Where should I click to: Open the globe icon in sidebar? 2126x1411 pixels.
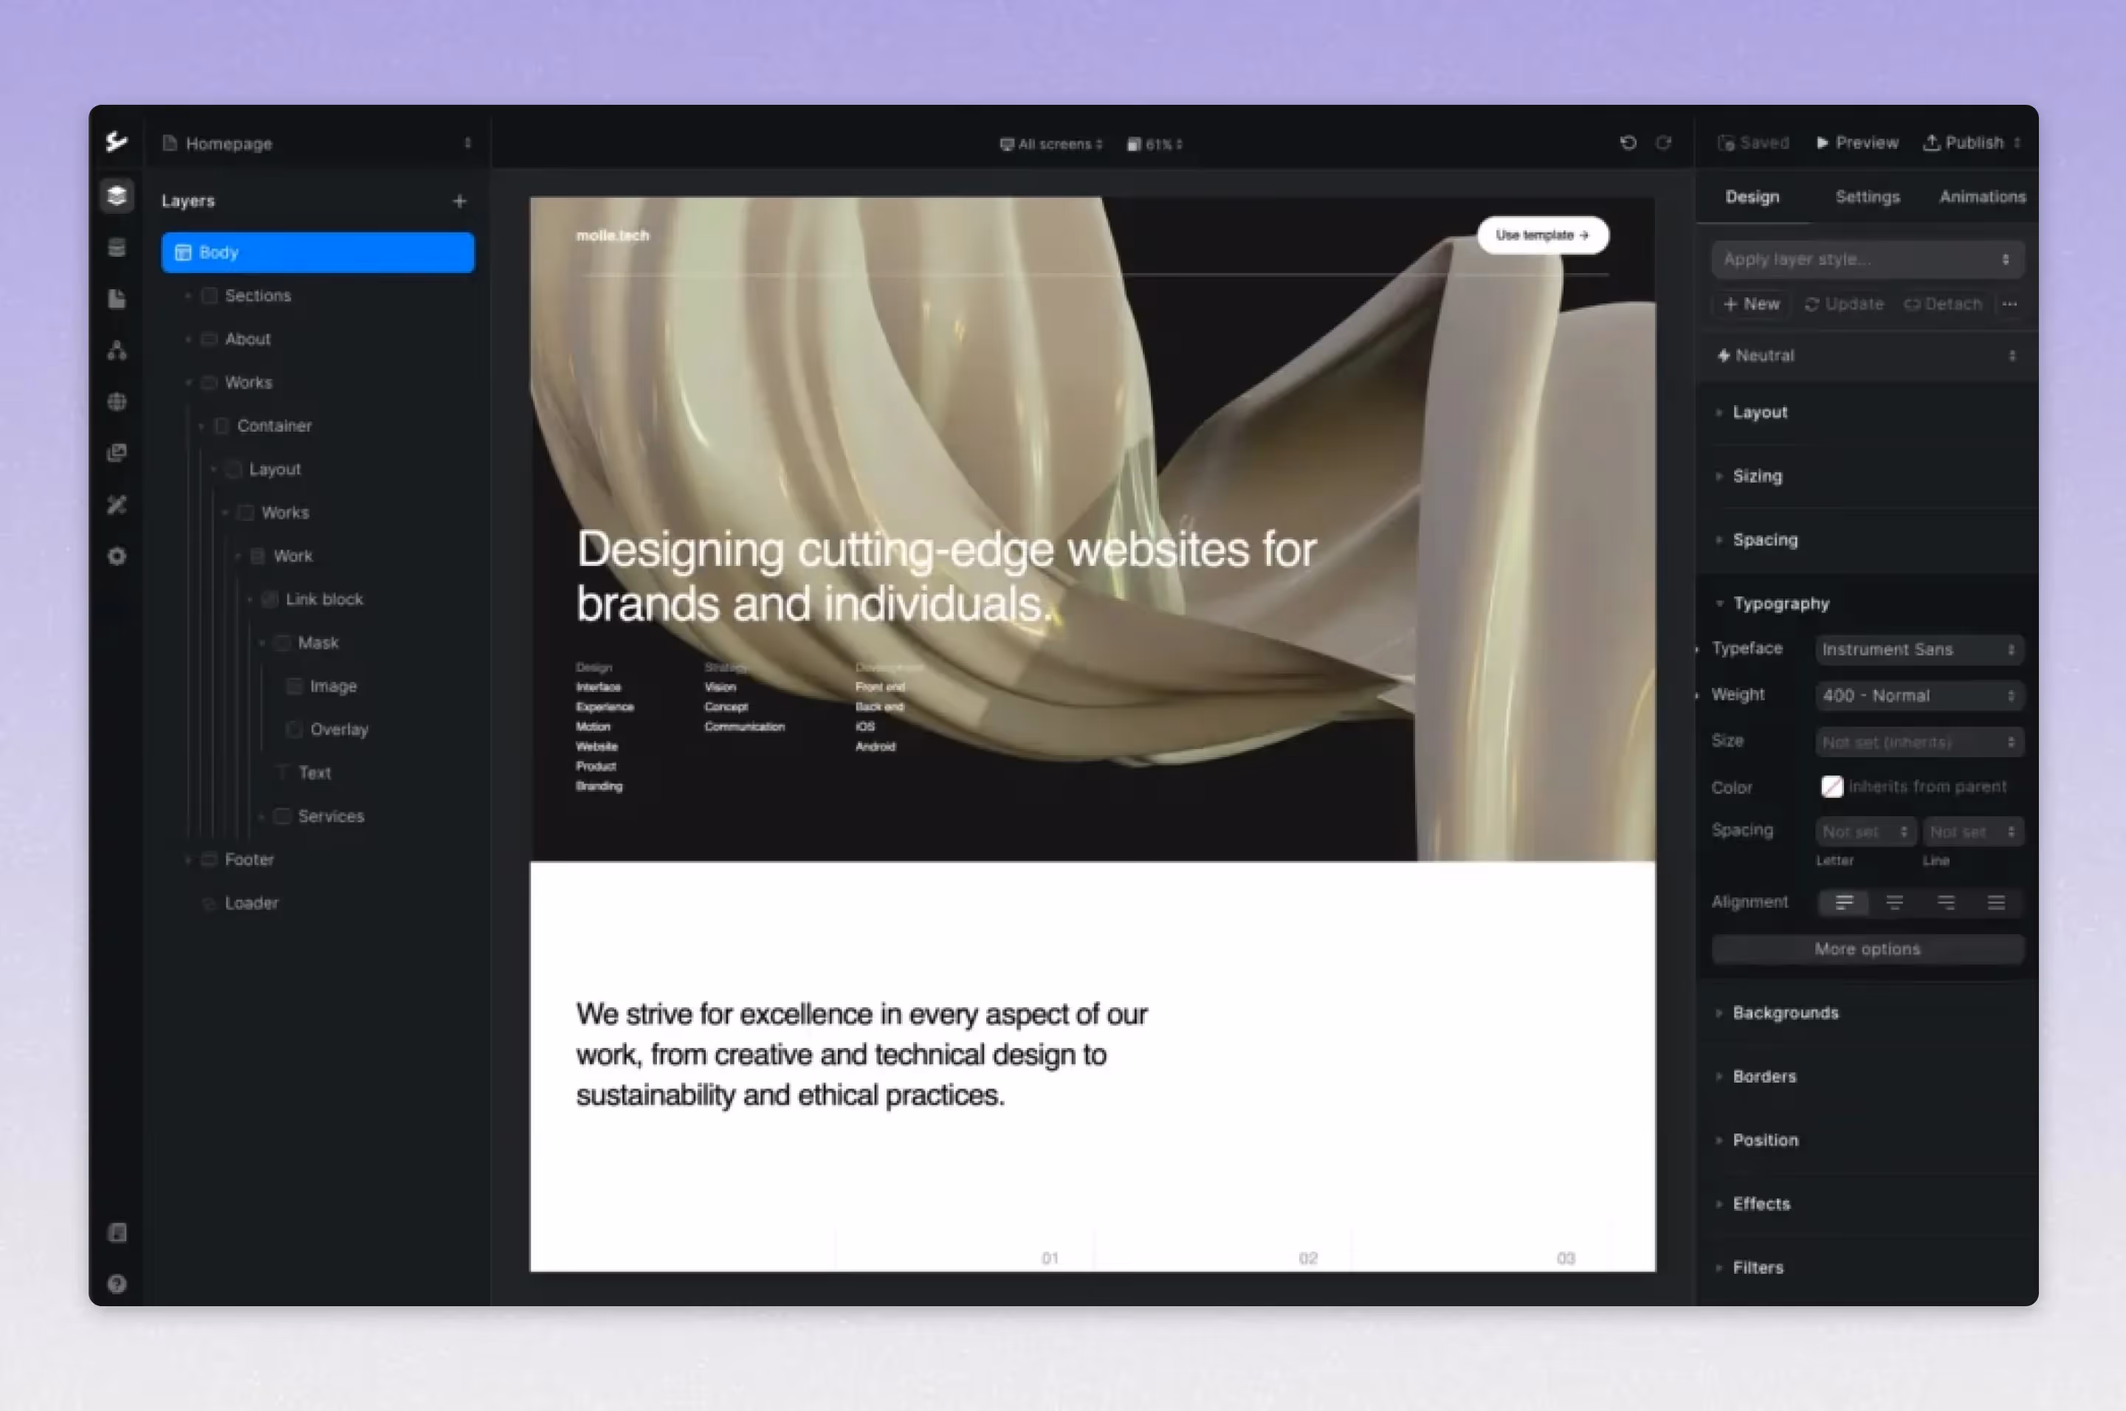click(x=116, y=401)
